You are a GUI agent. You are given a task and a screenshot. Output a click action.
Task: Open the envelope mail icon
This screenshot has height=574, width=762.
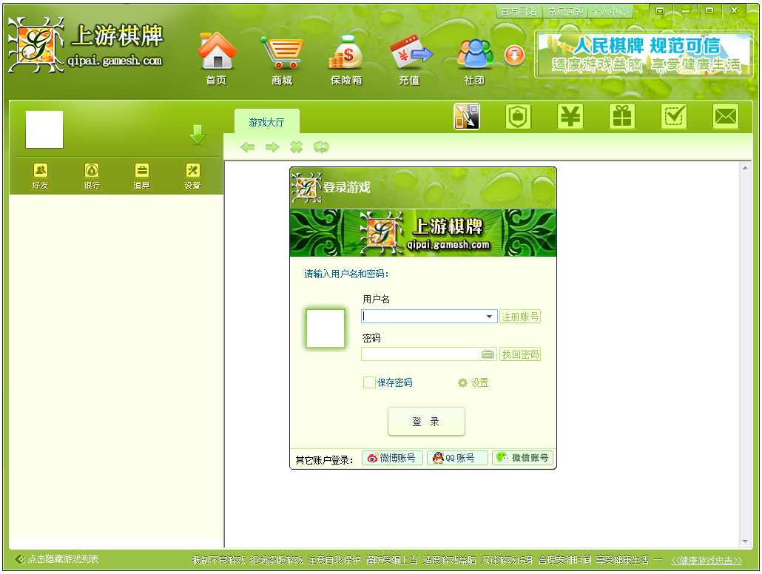pos(726,117)
